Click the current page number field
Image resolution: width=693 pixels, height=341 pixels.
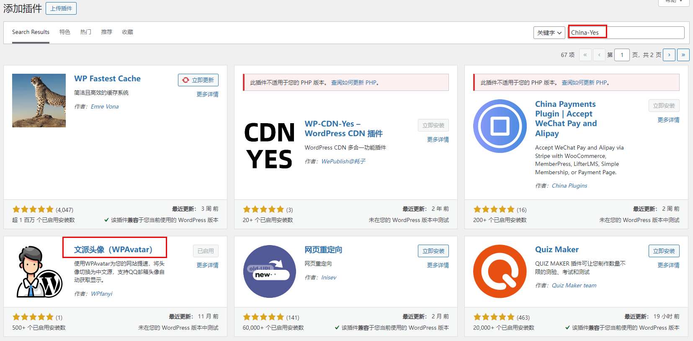pos(622,55)
